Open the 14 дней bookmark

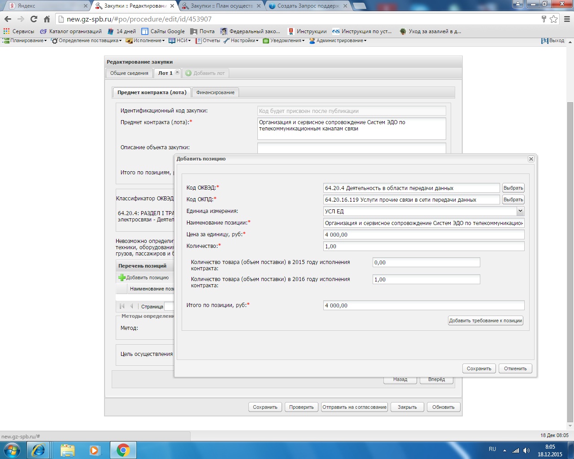tap(122, 31)
